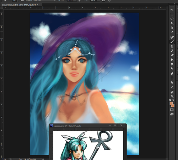
Task: Open the Opacity slider dropdown arrow
Action: click(75, 1)
